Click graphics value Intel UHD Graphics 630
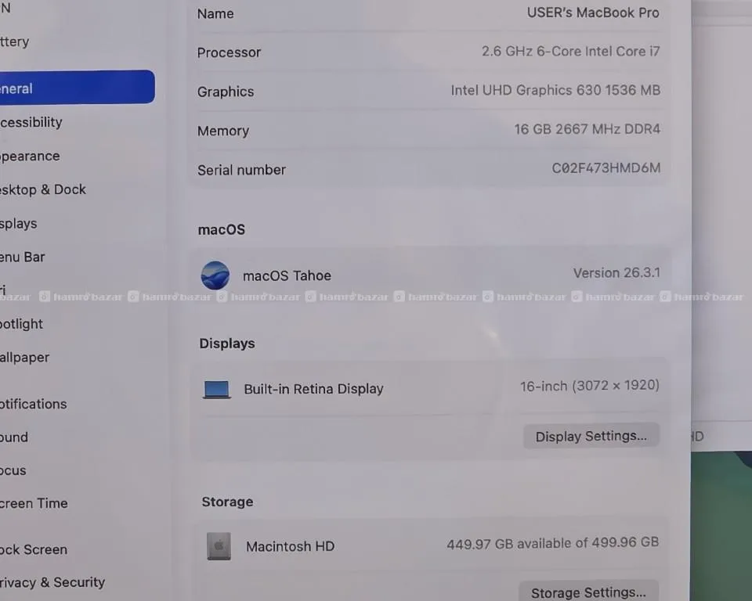This screenshot has height=601, width=752. [555, 90]
